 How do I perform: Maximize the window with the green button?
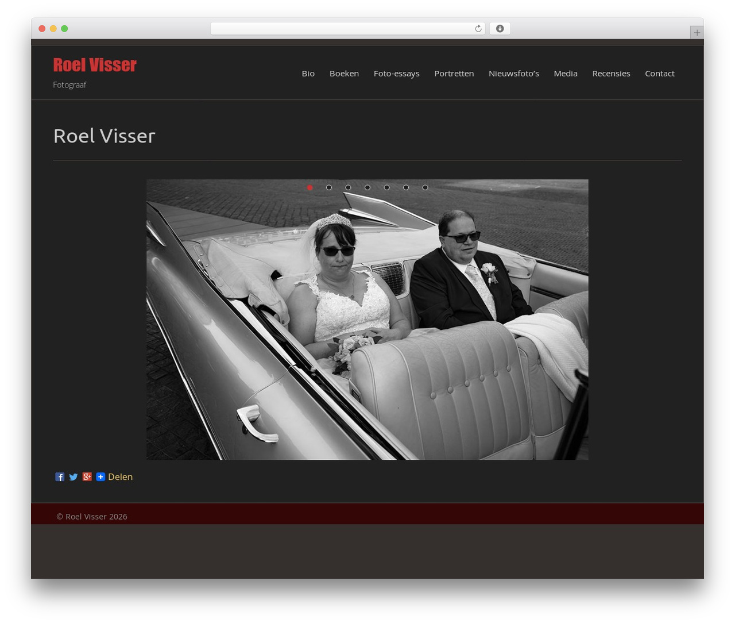(x=64, y=29)
